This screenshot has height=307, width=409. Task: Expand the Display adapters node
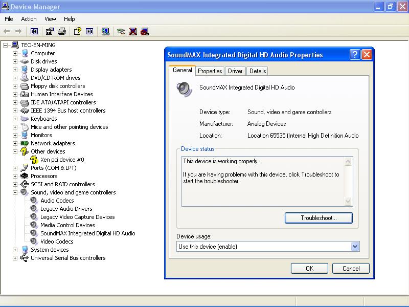pos(15,70)
